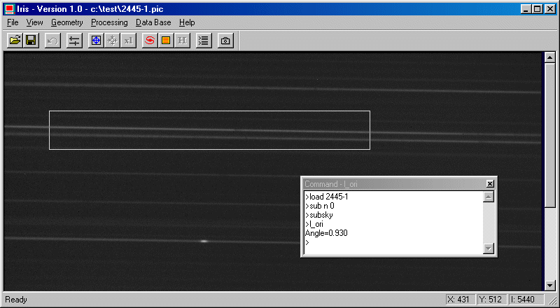Screen dimensions: 560x308
Task: Open the File menu
Action: pyautogui.click(x=13, y=22)
